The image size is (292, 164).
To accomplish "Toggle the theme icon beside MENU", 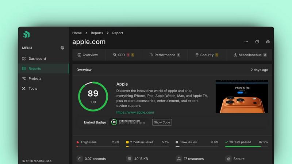I will pos(62,48).
